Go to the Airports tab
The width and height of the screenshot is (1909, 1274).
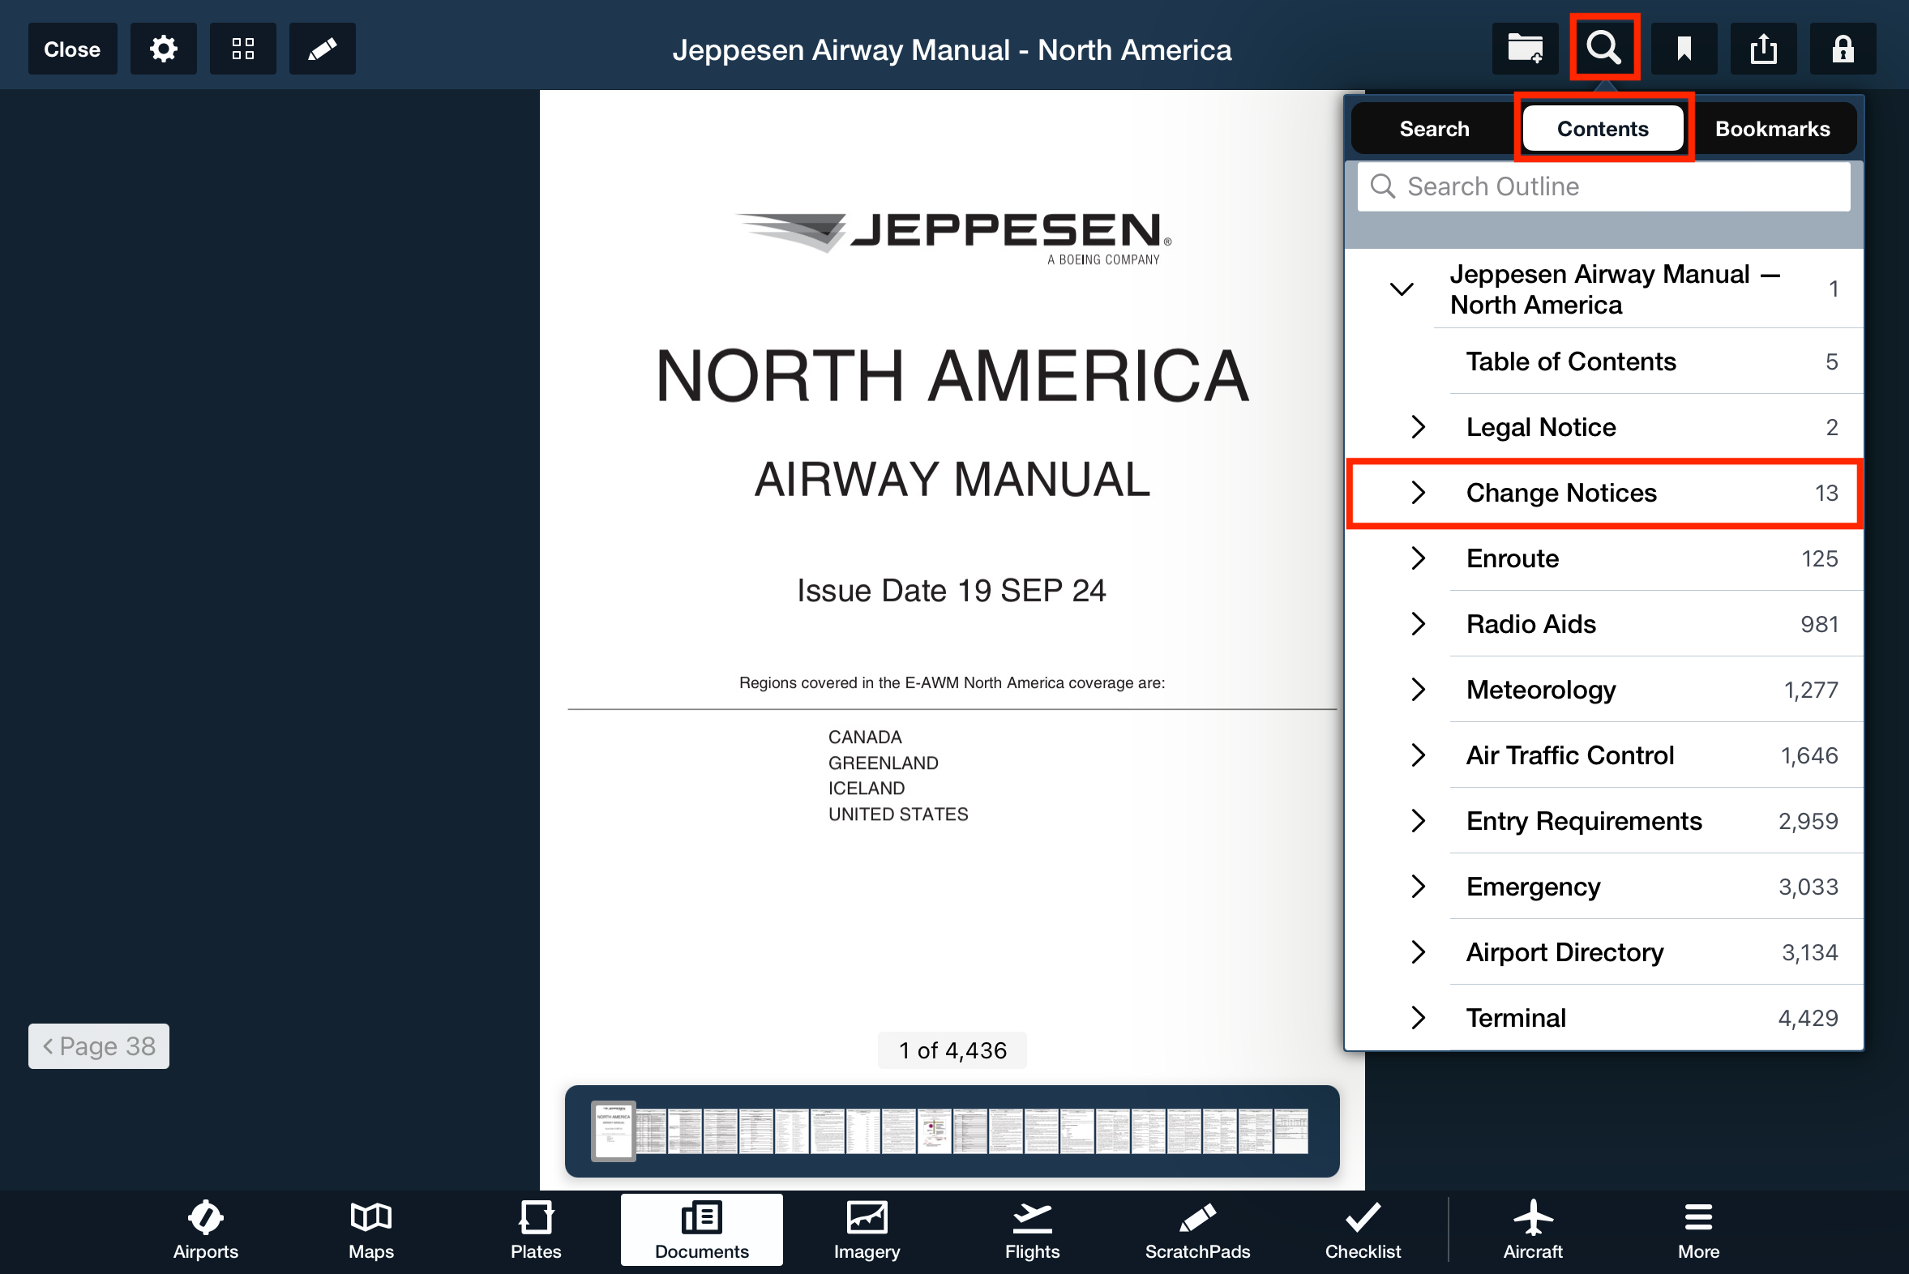tap(206, 1230)
